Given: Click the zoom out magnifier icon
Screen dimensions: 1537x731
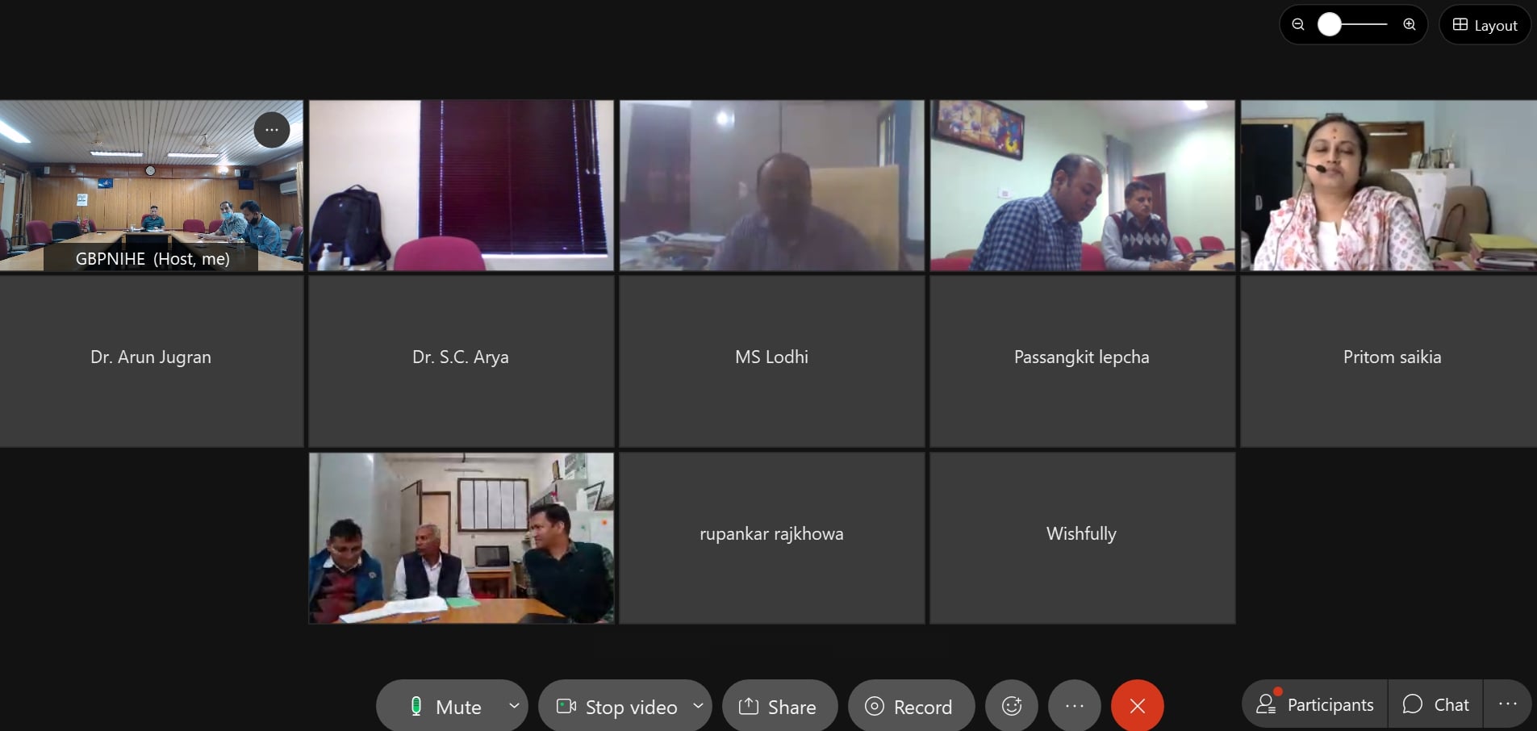Looking at the screenshot, I should click(x=1298, y=24).
